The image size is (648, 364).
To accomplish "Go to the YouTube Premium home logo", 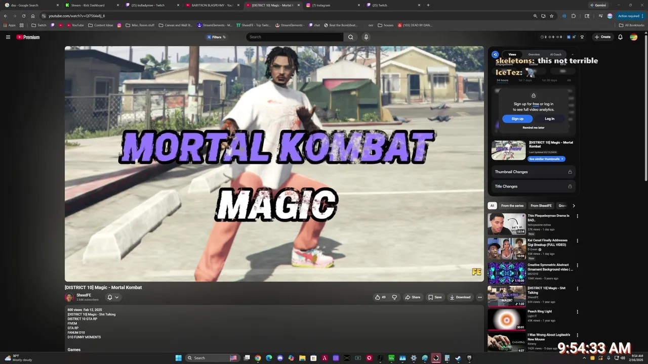I will click(x=28, y=37).
